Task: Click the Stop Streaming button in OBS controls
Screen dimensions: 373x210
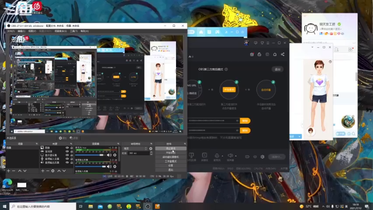Action: click(171, 148)
